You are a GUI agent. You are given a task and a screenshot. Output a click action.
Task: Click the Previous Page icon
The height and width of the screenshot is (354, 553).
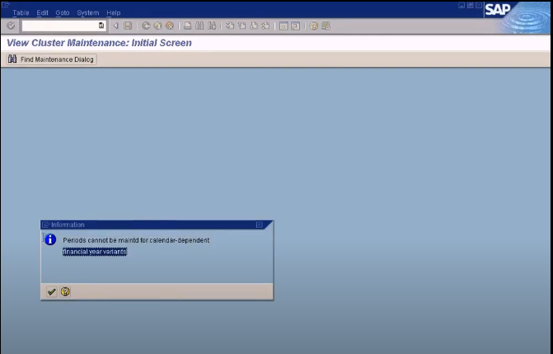242,26
